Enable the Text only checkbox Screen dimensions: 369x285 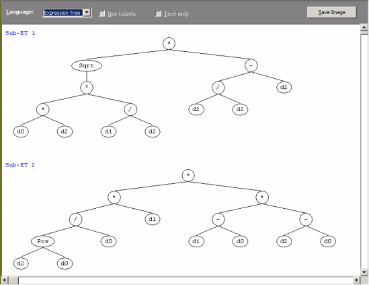click(158, 13)
